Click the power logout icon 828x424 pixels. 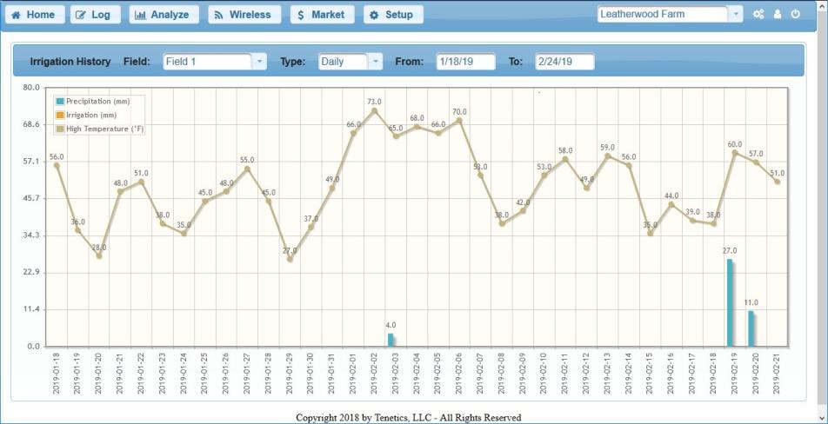[795, 15]
